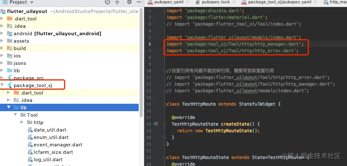Click the collapse all icon in Project panel

tap(117, 2)
